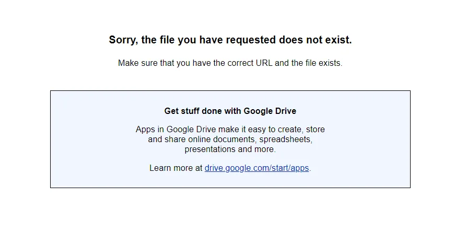The height and width of the screenshot is (232, 455).
Task: Click the word 'URL' in the subtitle
Action: pos(264,63)
